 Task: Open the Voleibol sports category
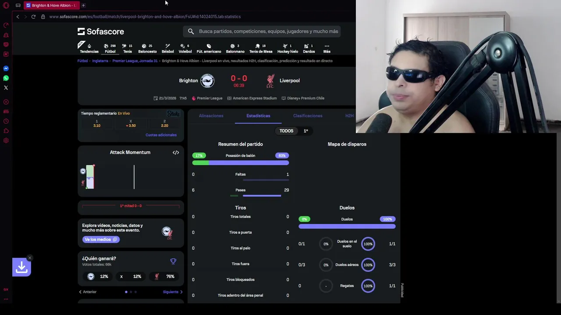(185, 48)
